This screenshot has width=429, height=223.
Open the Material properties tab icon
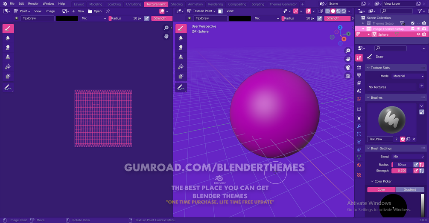(359, 165)
